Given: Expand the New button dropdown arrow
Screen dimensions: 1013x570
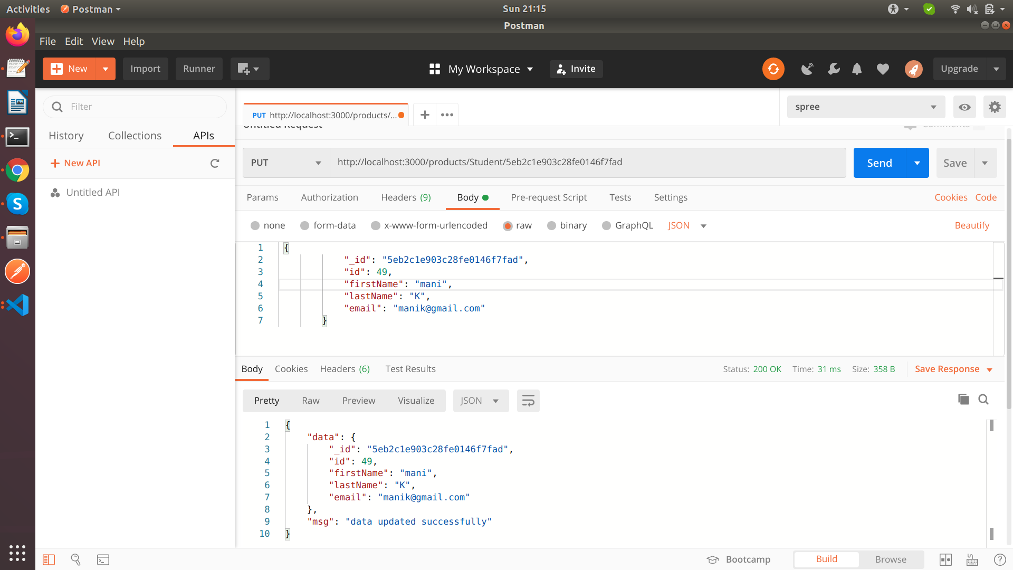Looking at the screenshot, I should pyautogui.click(x=106, y=69).
